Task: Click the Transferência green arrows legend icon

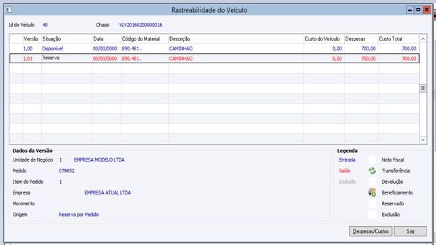Action: [x=372, y=171]
